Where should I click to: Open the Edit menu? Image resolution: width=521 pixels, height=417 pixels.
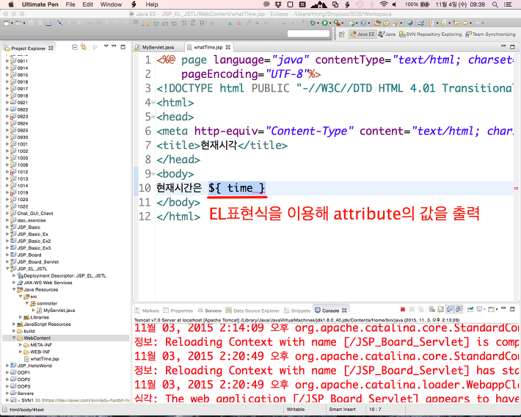88,4
